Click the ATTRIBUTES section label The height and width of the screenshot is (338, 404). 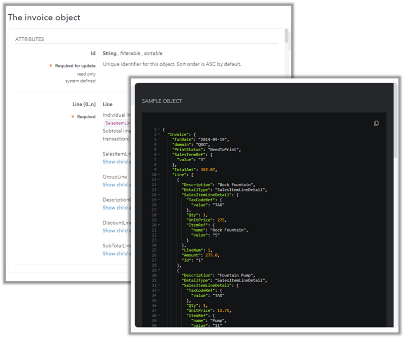pos(30,39)
